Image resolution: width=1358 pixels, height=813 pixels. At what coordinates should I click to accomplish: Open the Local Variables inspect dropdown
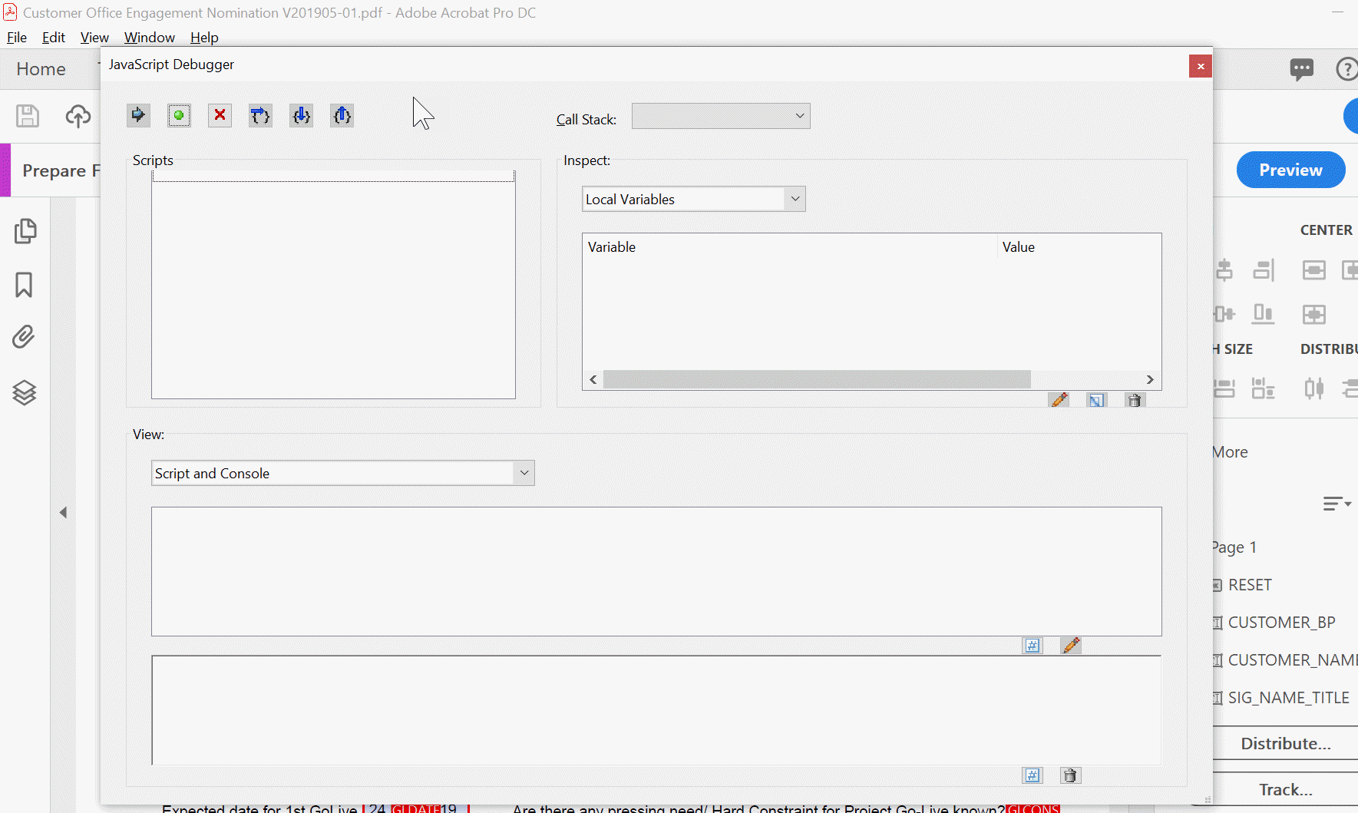tap(694, 199)
